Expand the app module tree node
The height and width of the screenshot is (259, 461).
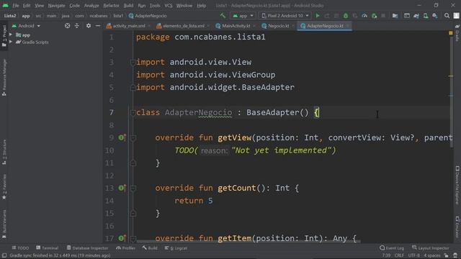point(11,35)
